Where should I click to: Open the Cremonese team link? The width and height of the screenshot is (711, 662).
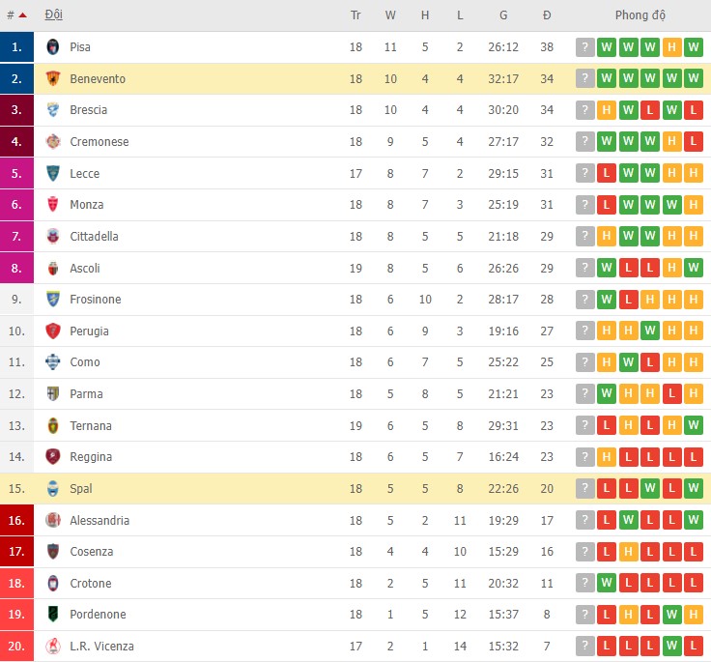point(99,142)
